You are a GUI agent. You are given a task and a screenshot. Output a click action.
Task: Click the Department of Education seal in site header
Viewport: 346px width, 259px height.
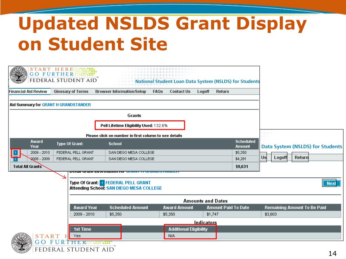(x=19, y=75)
